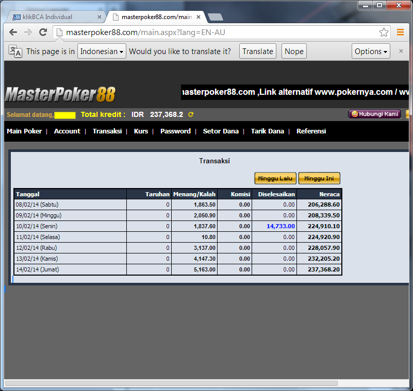Open the Main Poker menu
This screenshot has width=413, height=391.
24,131
